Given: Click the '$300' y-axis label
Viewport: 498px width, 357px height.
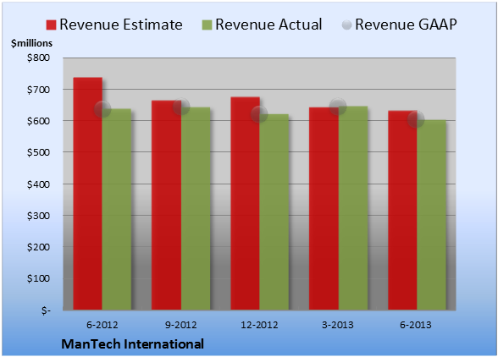Looking at the screenshot, I should (38, 216).
